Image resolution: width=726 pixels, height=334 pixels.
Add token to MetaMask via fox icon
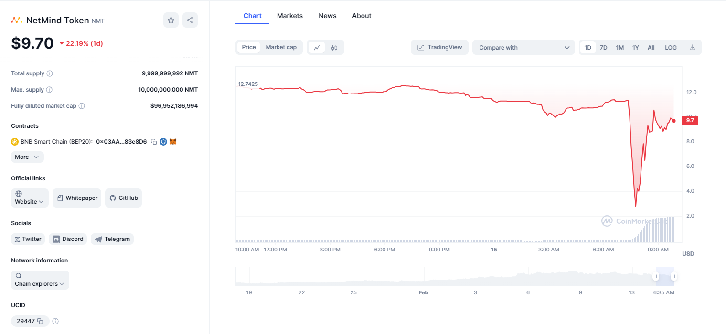tap(173, 142)
